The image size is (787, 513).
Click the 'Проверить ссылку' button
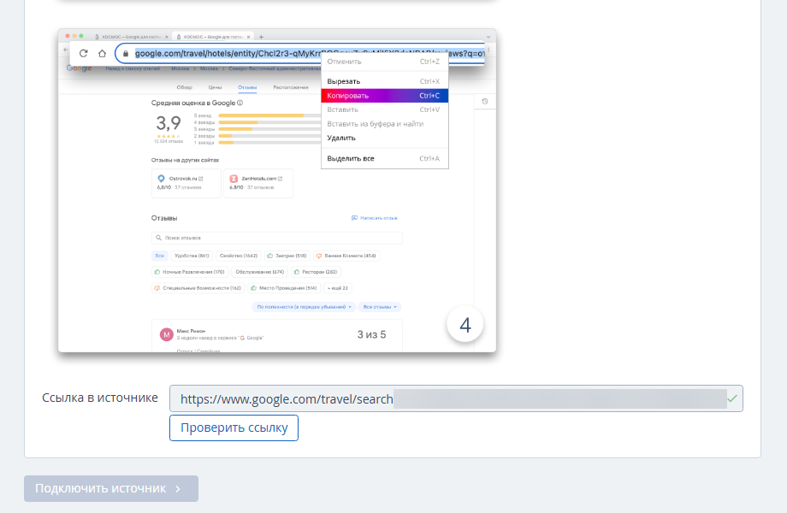[234, 427]
